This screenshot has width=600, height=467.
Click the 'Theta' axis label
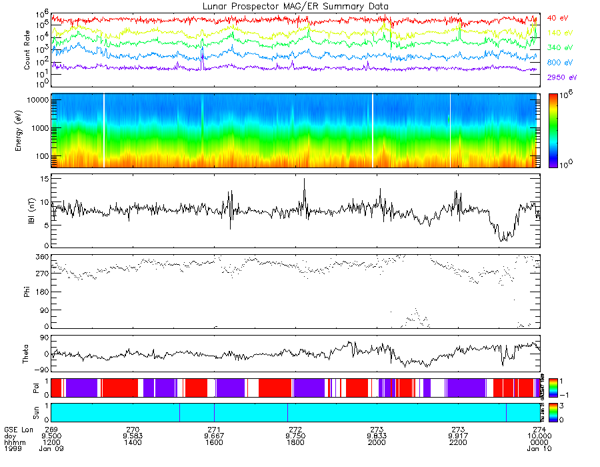click(x=25, y=354)
